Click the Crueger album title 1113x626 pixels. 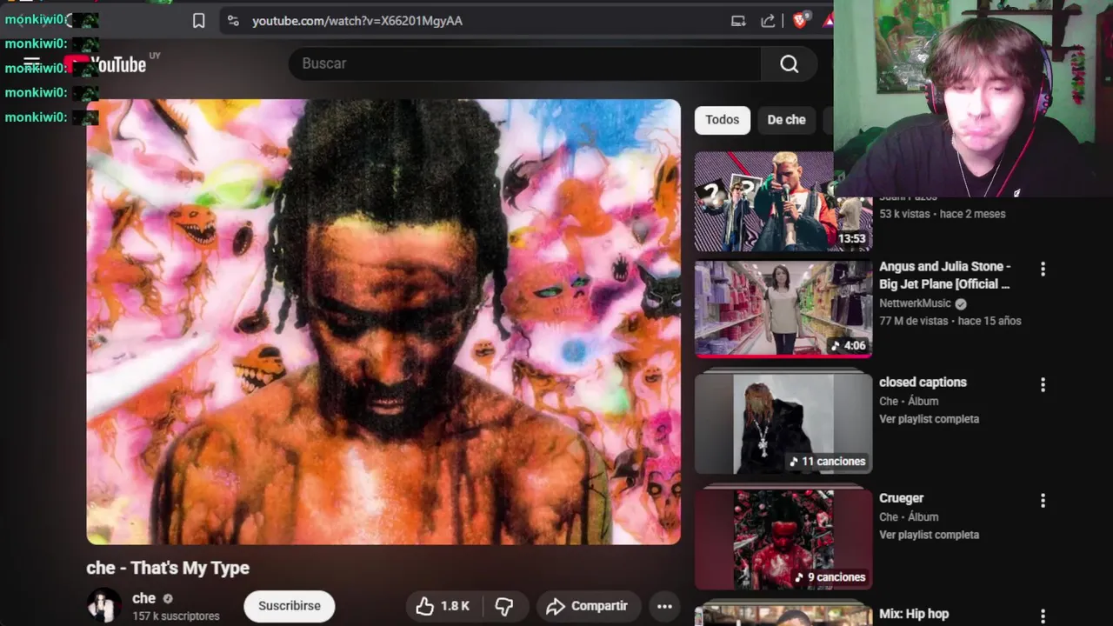901,498
